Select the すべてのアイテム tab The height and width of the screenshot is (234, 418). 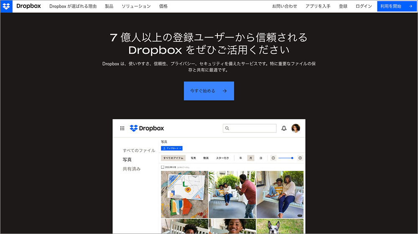173,158
